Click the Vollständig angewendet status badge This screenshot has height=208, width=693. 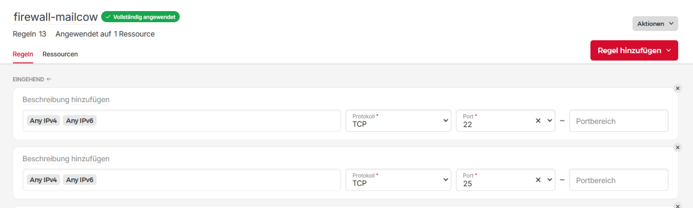pyautogui.click(x=140, y=17)
